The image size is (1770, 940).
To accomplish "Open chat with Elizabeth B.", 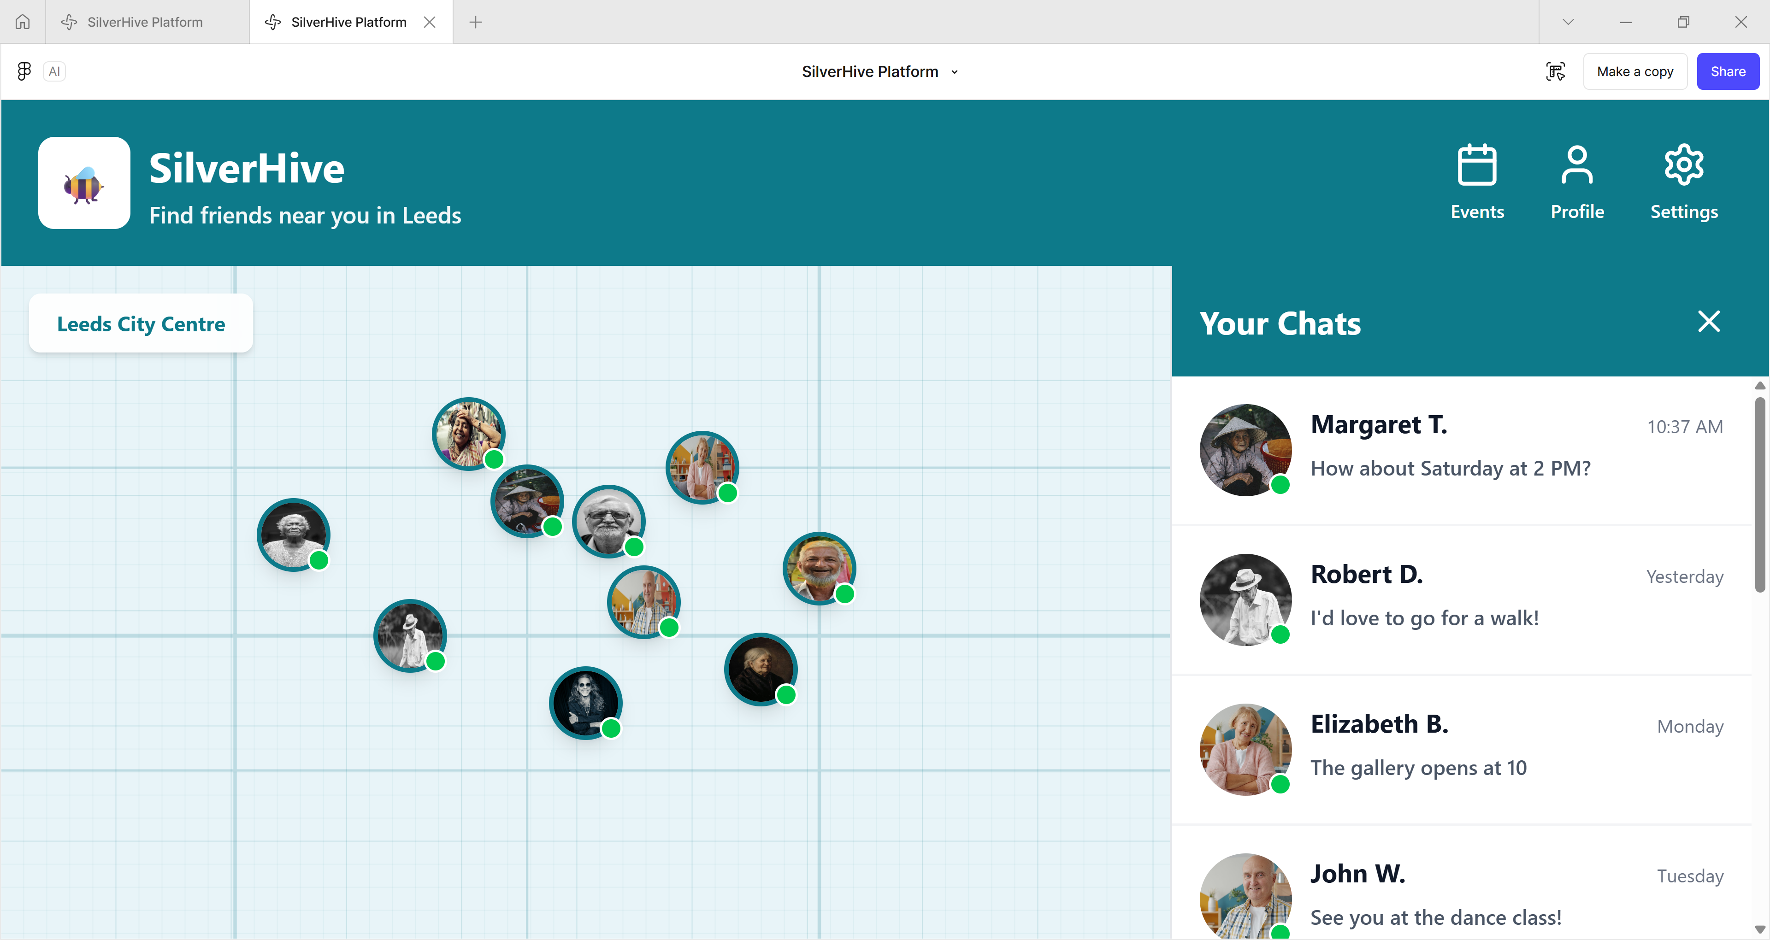I will 1462,750.
